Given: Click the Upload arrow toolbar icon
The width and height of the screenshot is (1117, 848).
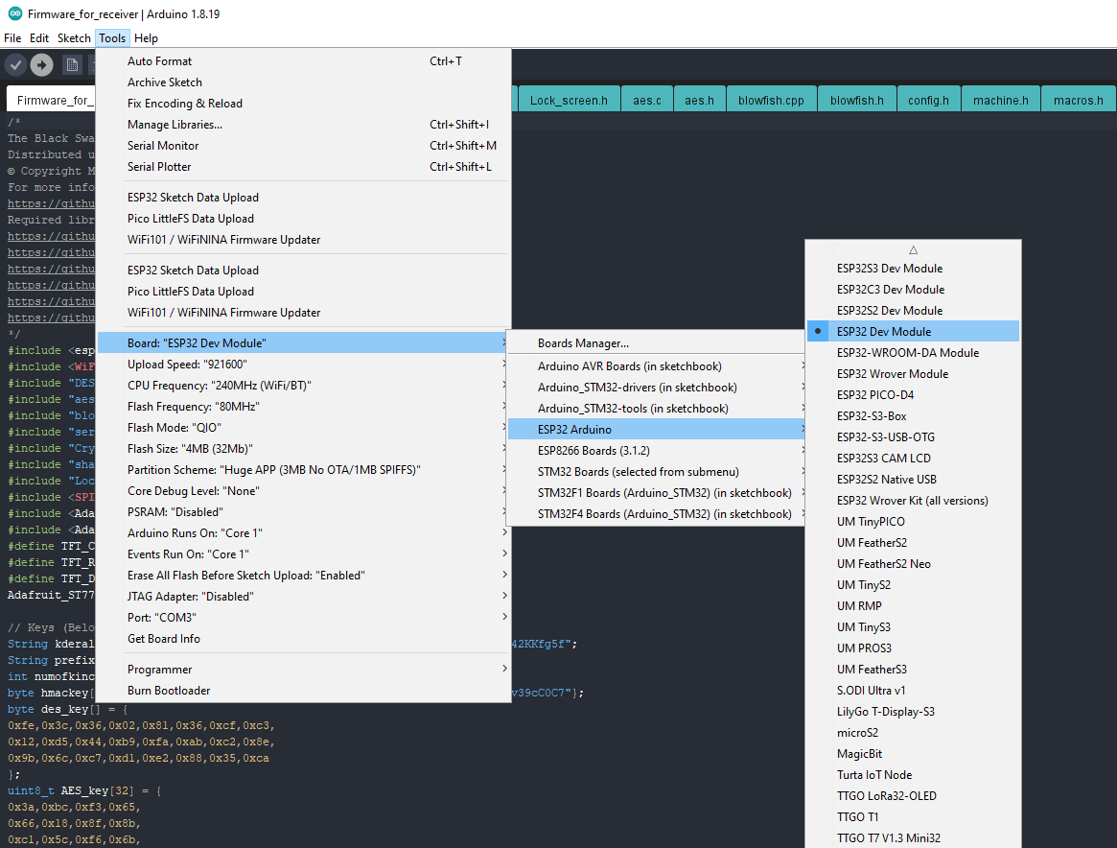Looking at the screenshot, I should [x=42, y=65].
